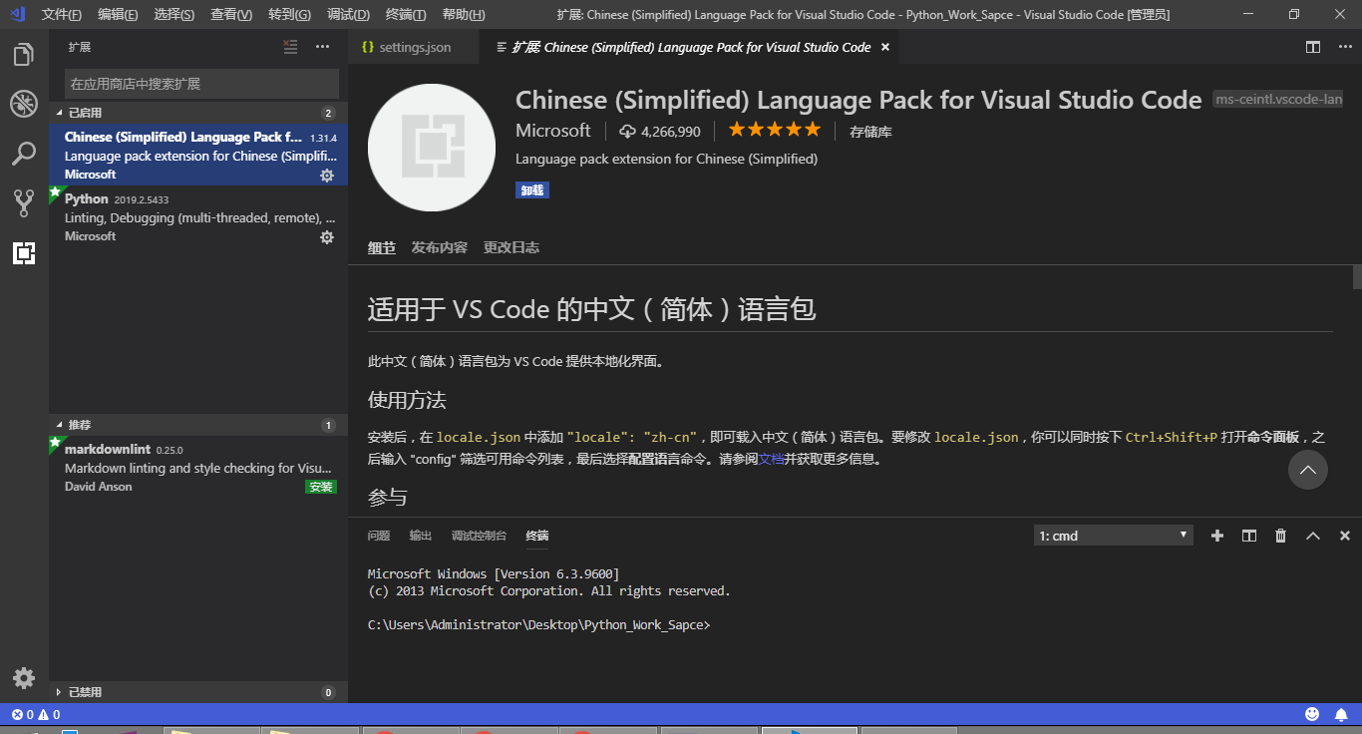
Task: Select the 更改日志 changelog tab
Action: pos(511,247)
